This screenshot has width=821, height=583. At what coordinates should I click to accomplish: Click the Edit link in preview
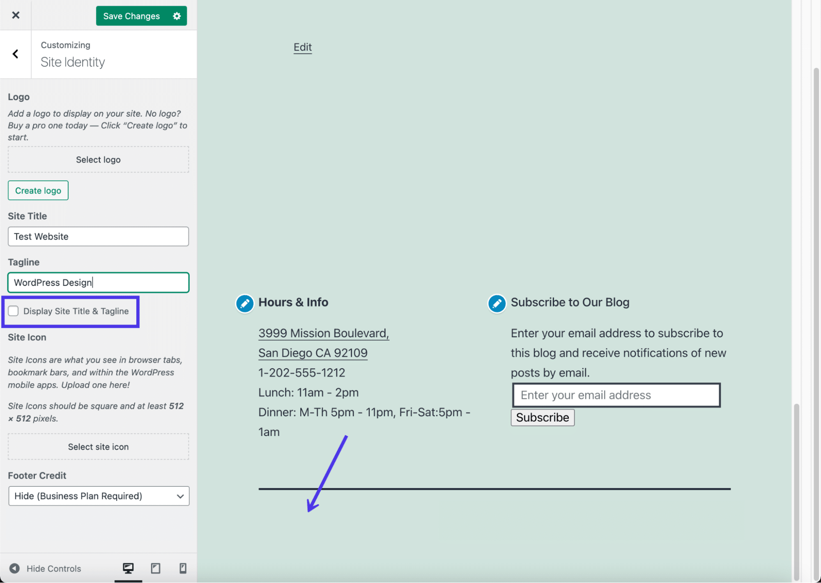[303, 47]
